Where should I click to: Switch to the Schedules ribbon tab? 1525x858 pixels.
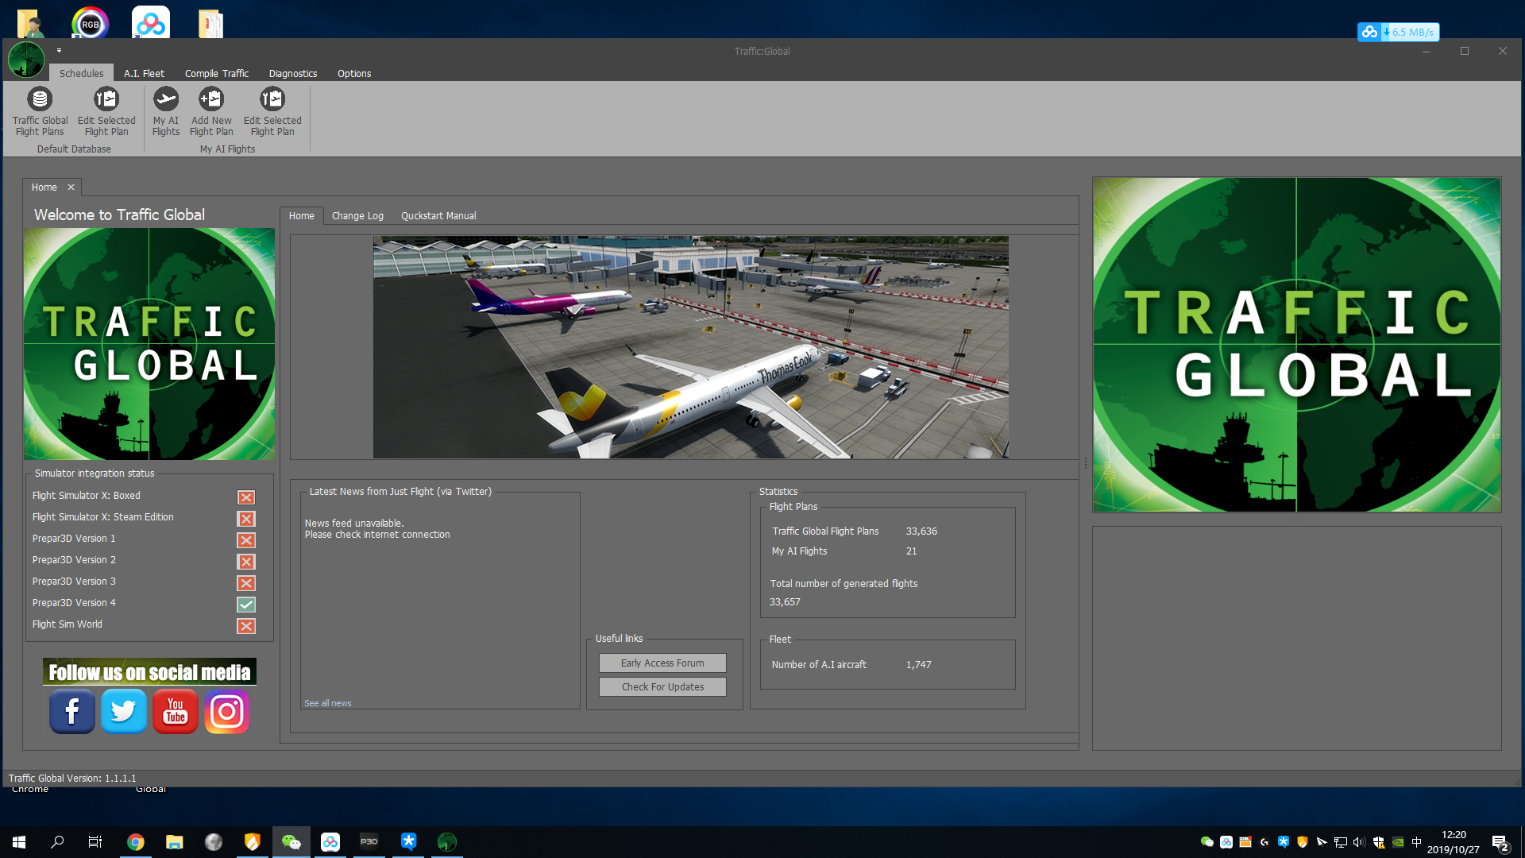coord(81,73)
